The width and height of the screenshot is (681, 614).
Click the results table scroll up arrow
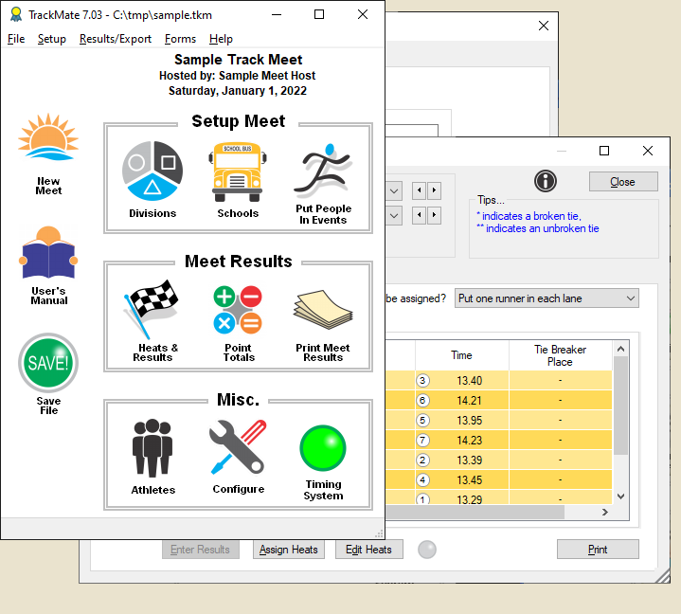tap(620, 349)
